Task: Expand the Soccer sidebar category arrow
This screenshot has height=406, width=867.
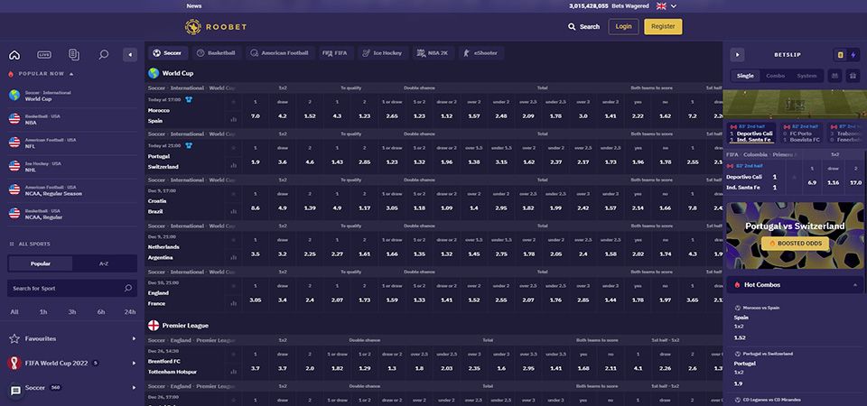Action: pyautogui.click(x=134, y=388)
